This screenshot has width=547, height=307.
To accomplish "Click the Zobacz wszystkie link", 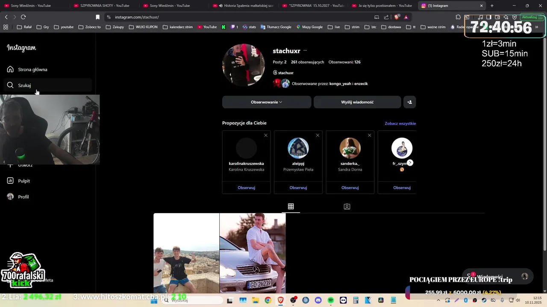I will click(400, 123).
